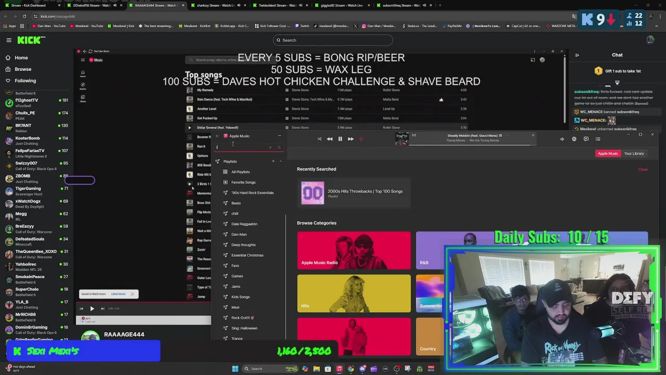
Task: Toggle repeat mode in Apple Music
Action: click(x=361, y=139)
